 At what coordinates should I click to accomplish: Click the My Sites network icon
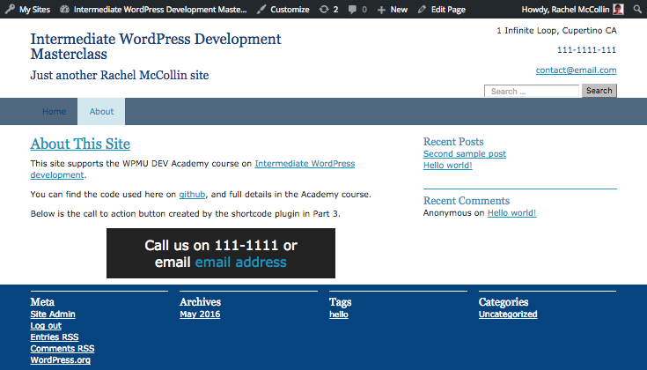[x=10, y=10]
